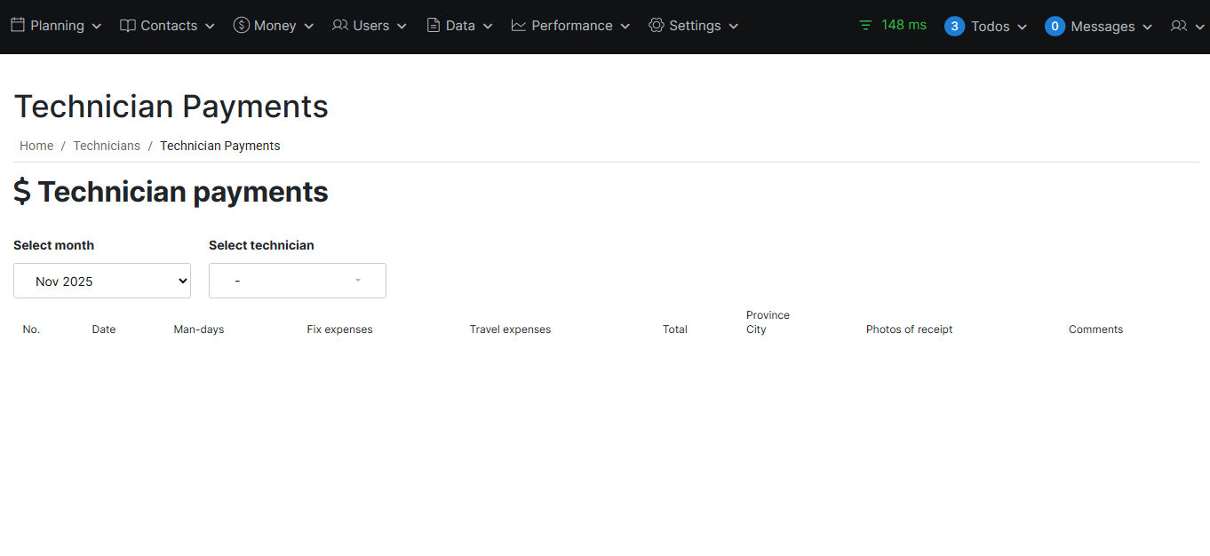Click the gear icon beside Settings

pyautogui.click(x=657, y=26)
